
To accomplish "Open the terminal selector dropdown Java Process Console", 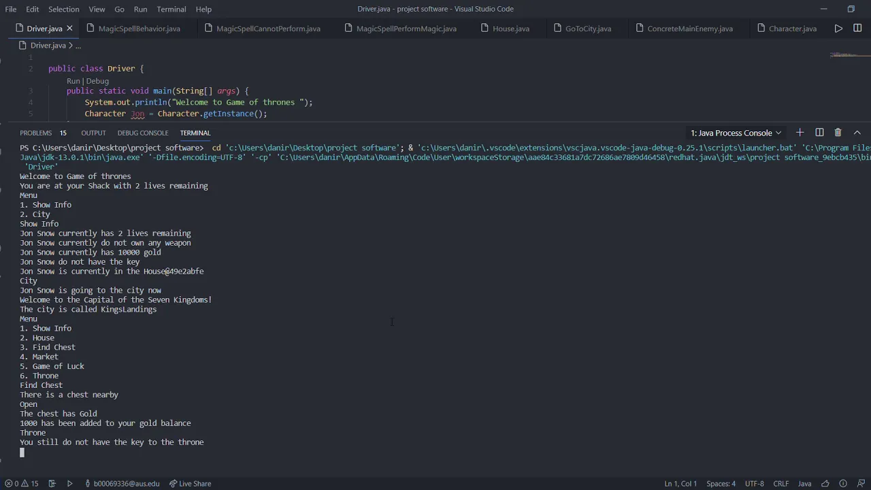I will (736, 133).
